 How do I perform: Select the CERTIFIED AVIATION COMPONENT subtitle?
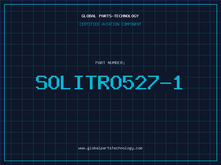tap(110, 24)
